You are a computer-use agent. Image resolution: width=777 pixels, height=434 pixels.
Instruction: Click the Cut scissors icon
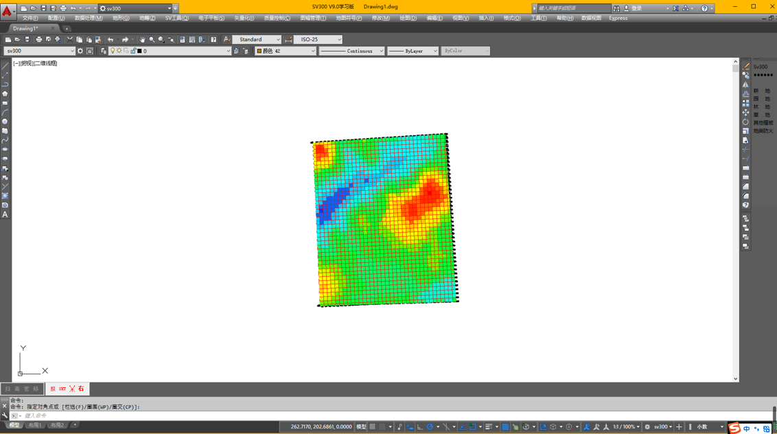pyautogui.click(x=69, y=40)
